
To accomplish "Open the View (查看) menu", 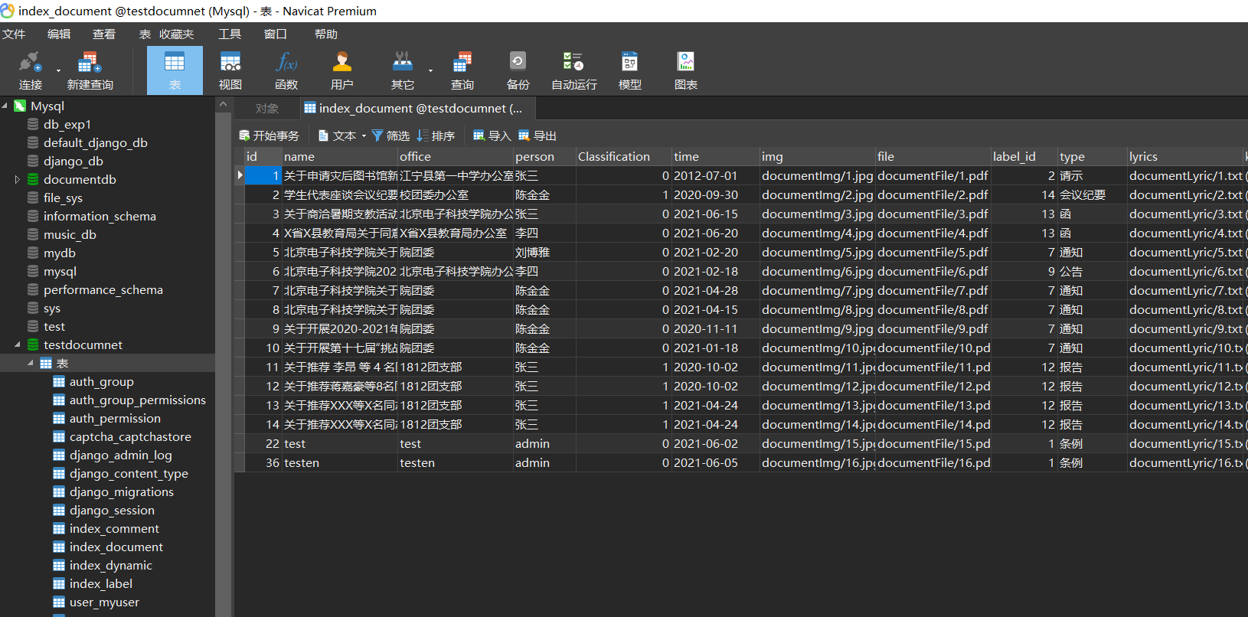I will pyautogui.click(x=104, y=34).
